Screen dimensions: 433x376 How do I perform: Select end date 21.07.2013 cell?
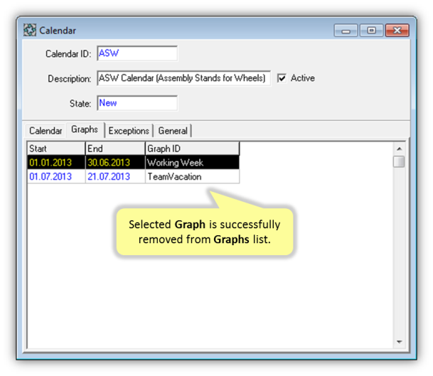click(x=115, y=176)
